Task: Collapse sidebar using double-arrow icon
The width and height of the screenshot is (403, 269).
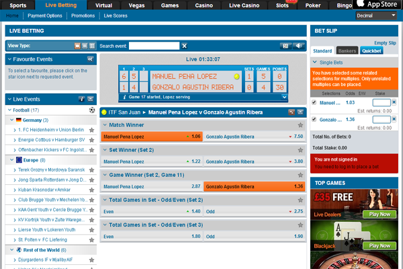Action: [90, 59]
